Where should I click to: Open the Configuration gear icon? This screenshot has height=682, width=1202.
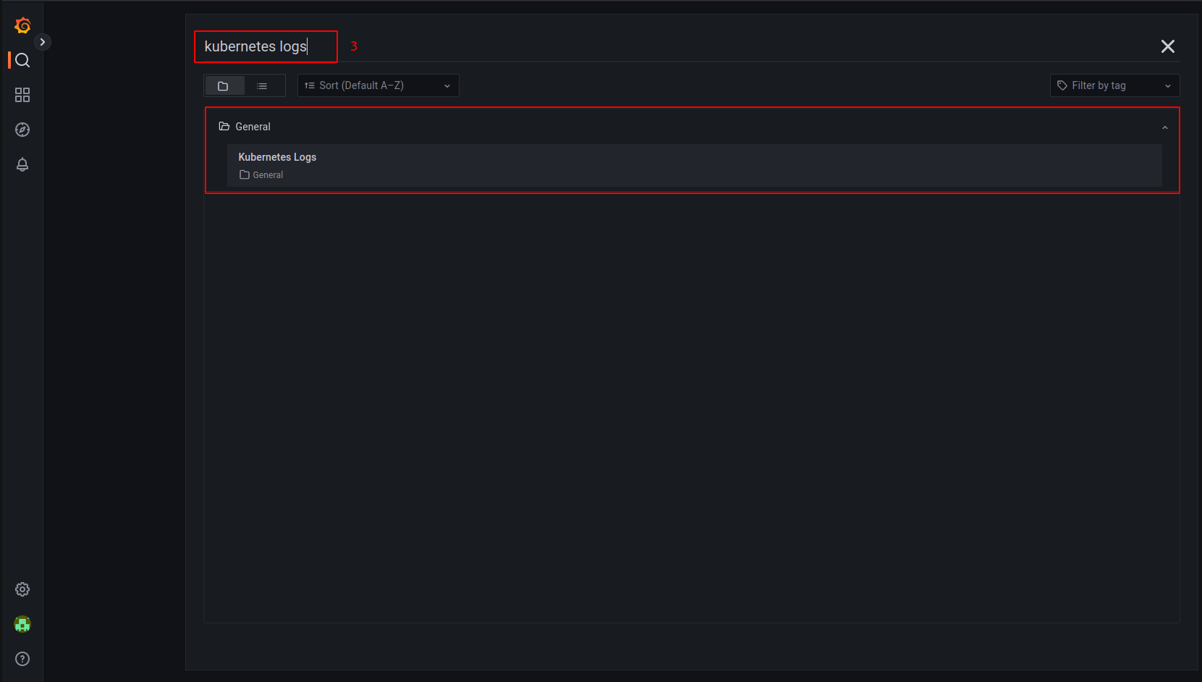tap(22, 589)
